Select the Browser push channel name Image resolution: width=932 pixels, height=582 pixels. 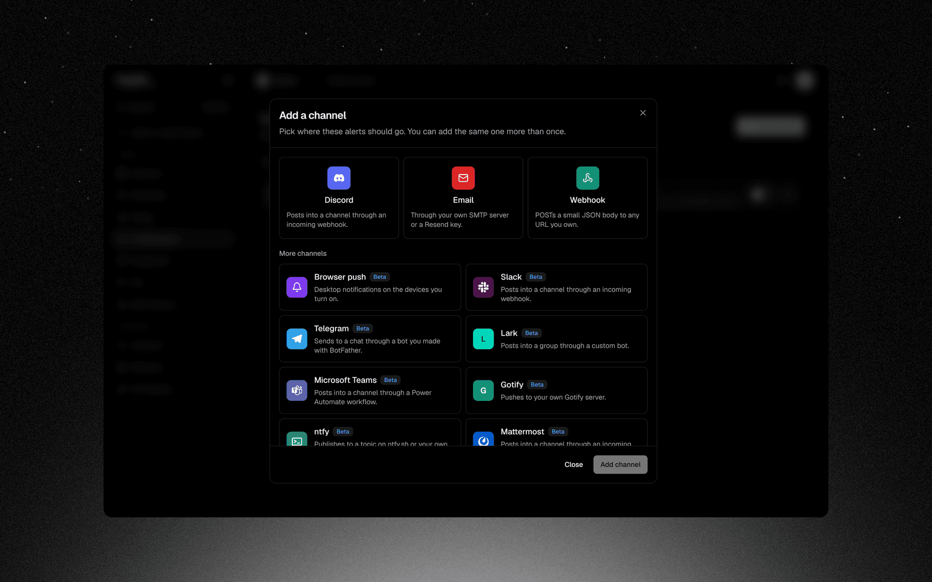coord(340,277)
